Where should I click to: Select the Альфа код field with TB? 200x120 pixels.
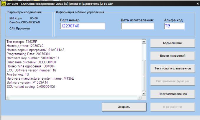pos(174,27)
